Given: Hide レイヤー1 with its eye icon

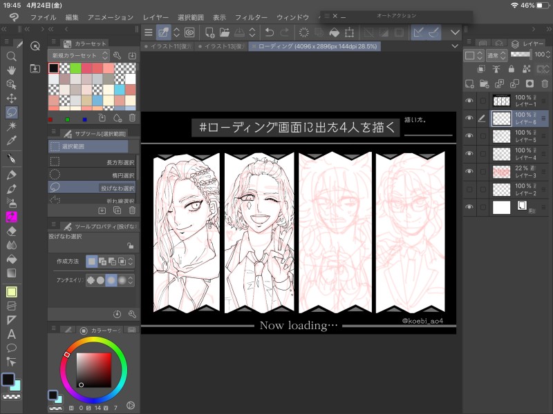Looking at the screenshot, I should pyautogui.click(x=469, y=101).
